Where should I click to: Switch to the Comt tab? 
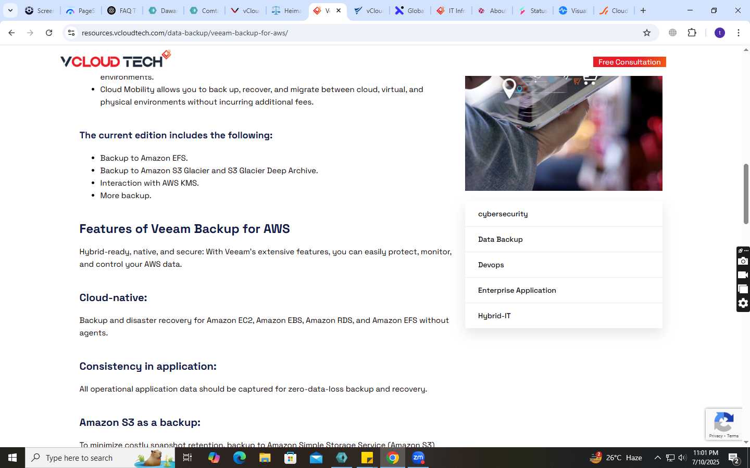click(204, 10)
